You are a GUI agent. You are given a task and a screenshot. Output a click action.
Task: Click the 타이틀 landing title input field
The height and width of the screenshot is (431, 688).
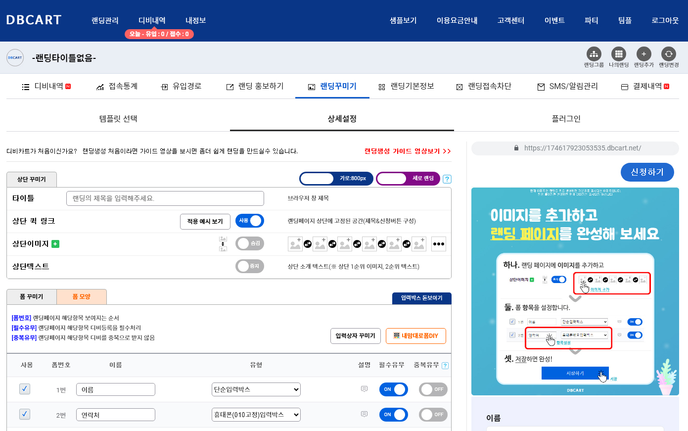(165, 198)
